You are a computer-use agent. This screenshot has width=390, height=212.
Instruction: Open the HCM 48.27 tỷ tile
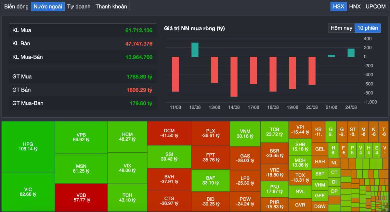coord(127,137)
